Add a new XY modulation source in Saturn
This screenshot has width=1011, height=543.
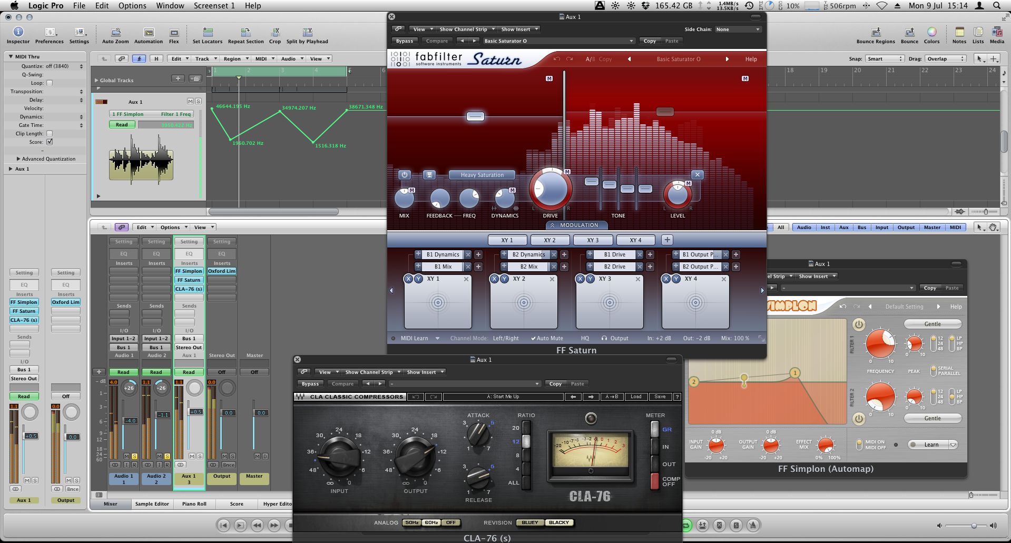click(x=667, y=240)
